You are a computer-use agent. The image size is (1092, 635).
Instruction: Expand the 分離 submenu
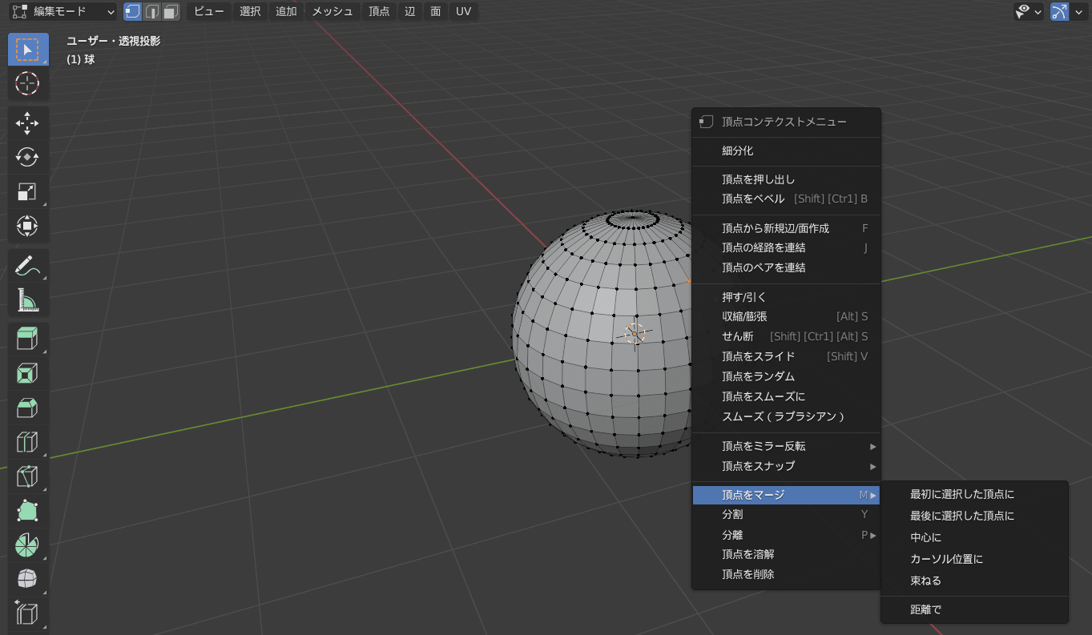(x=787, y=535)
